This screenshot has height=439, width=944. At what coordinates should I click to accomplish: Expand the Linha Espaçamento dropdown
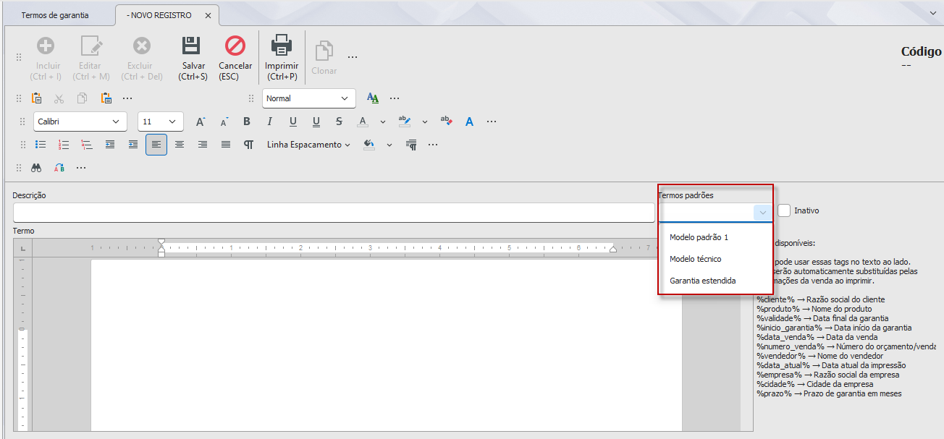[308, 145]
